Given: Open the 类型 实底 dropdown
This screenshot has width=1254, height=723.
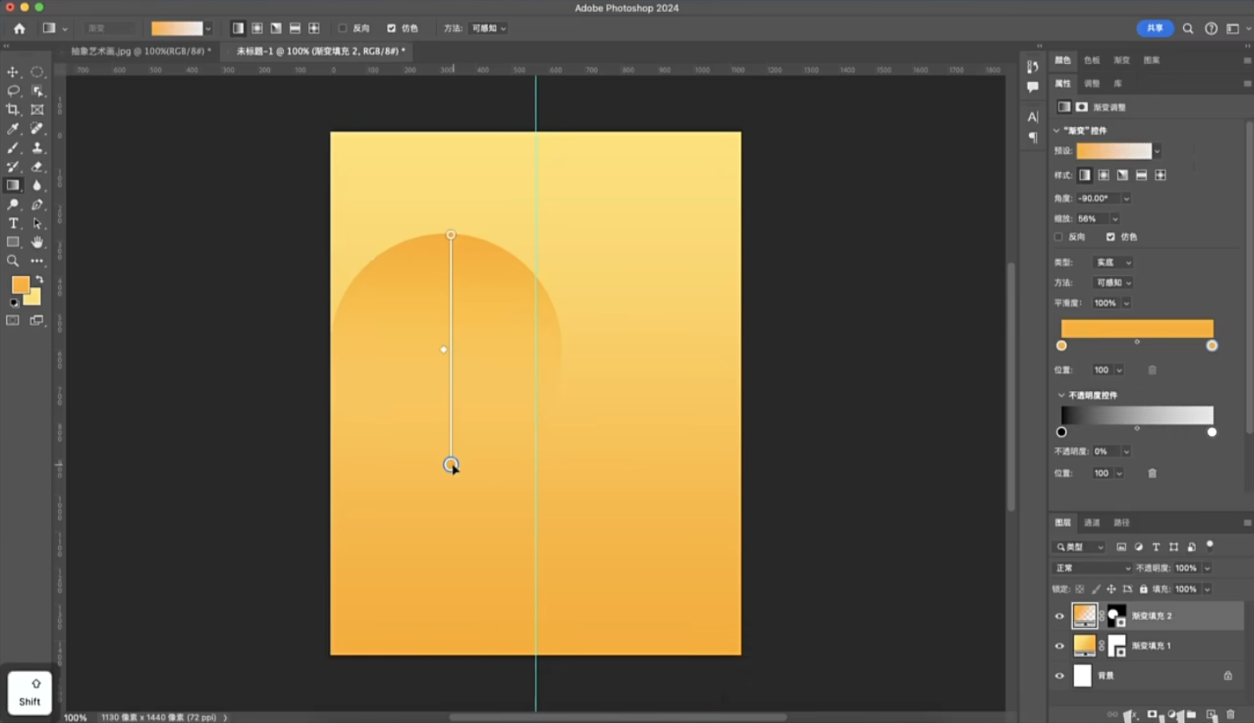Looking at the screenshot, I should coord(1113,262).
